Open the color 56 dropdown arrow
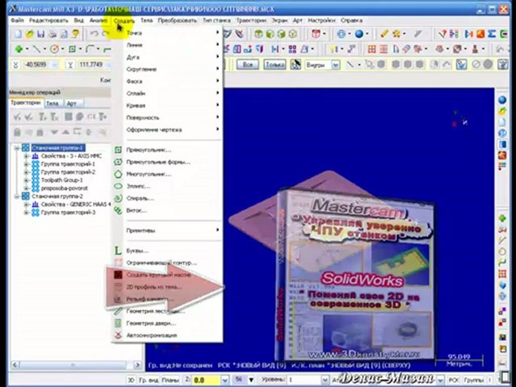 point(252,380)
